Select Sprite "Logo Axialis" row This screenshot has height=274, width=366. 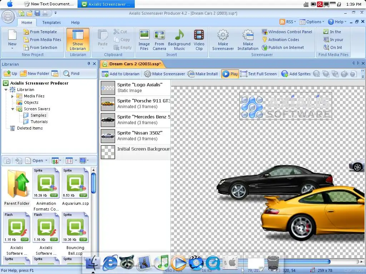(135, 88)
